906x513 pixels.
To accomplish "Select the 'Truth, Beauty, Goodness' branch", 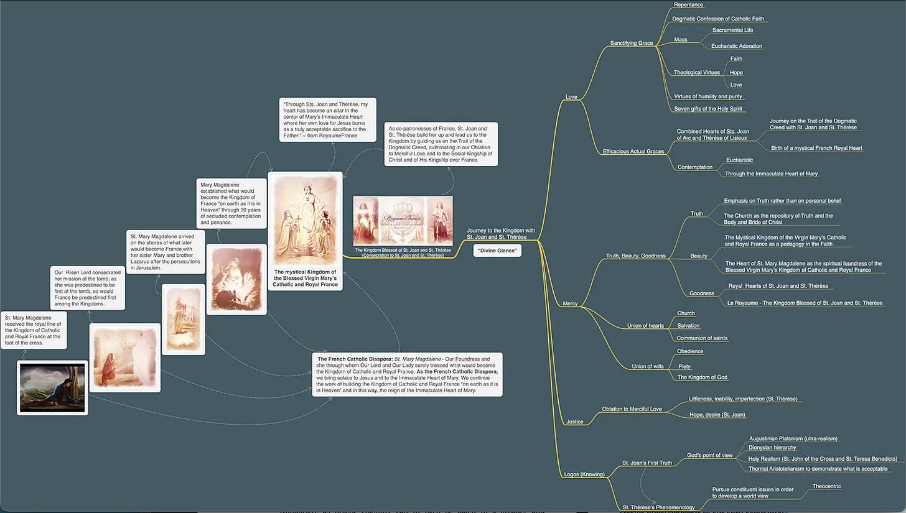I will coord(635,256).
